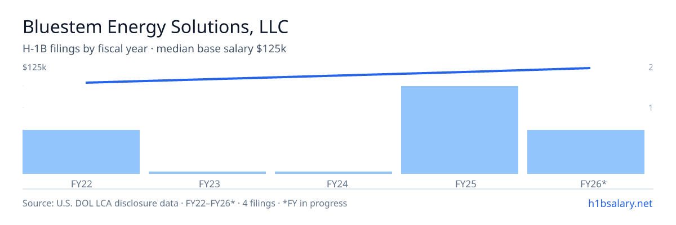Click the blue salary trend line
This screenshot has width=676, height=225.
click(x=338, y=75)
